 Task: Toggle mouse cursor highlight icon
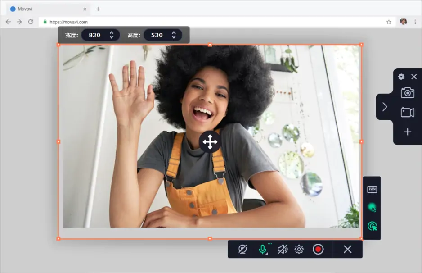pos(372,208)
